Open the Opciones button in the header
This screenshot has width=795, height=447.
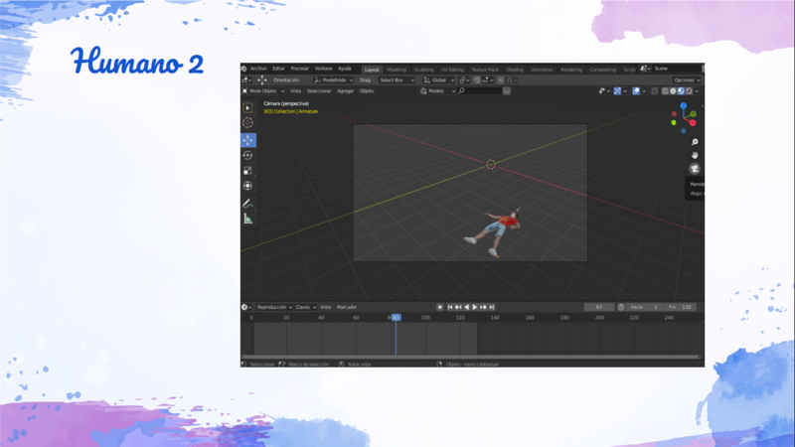(x=686, y=79)
